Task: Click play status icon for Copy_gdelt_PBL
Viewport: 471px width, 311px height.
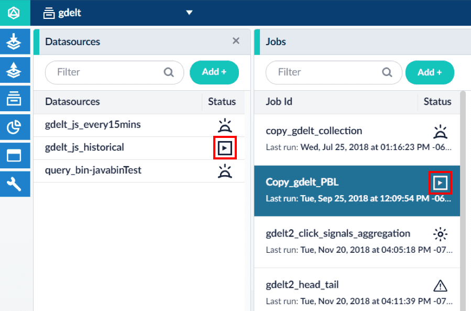Action: (441, 183)
